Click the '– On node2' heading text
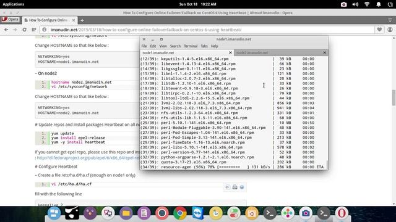The height and width of the screenshot is (222, 396). tap(46, 73)
